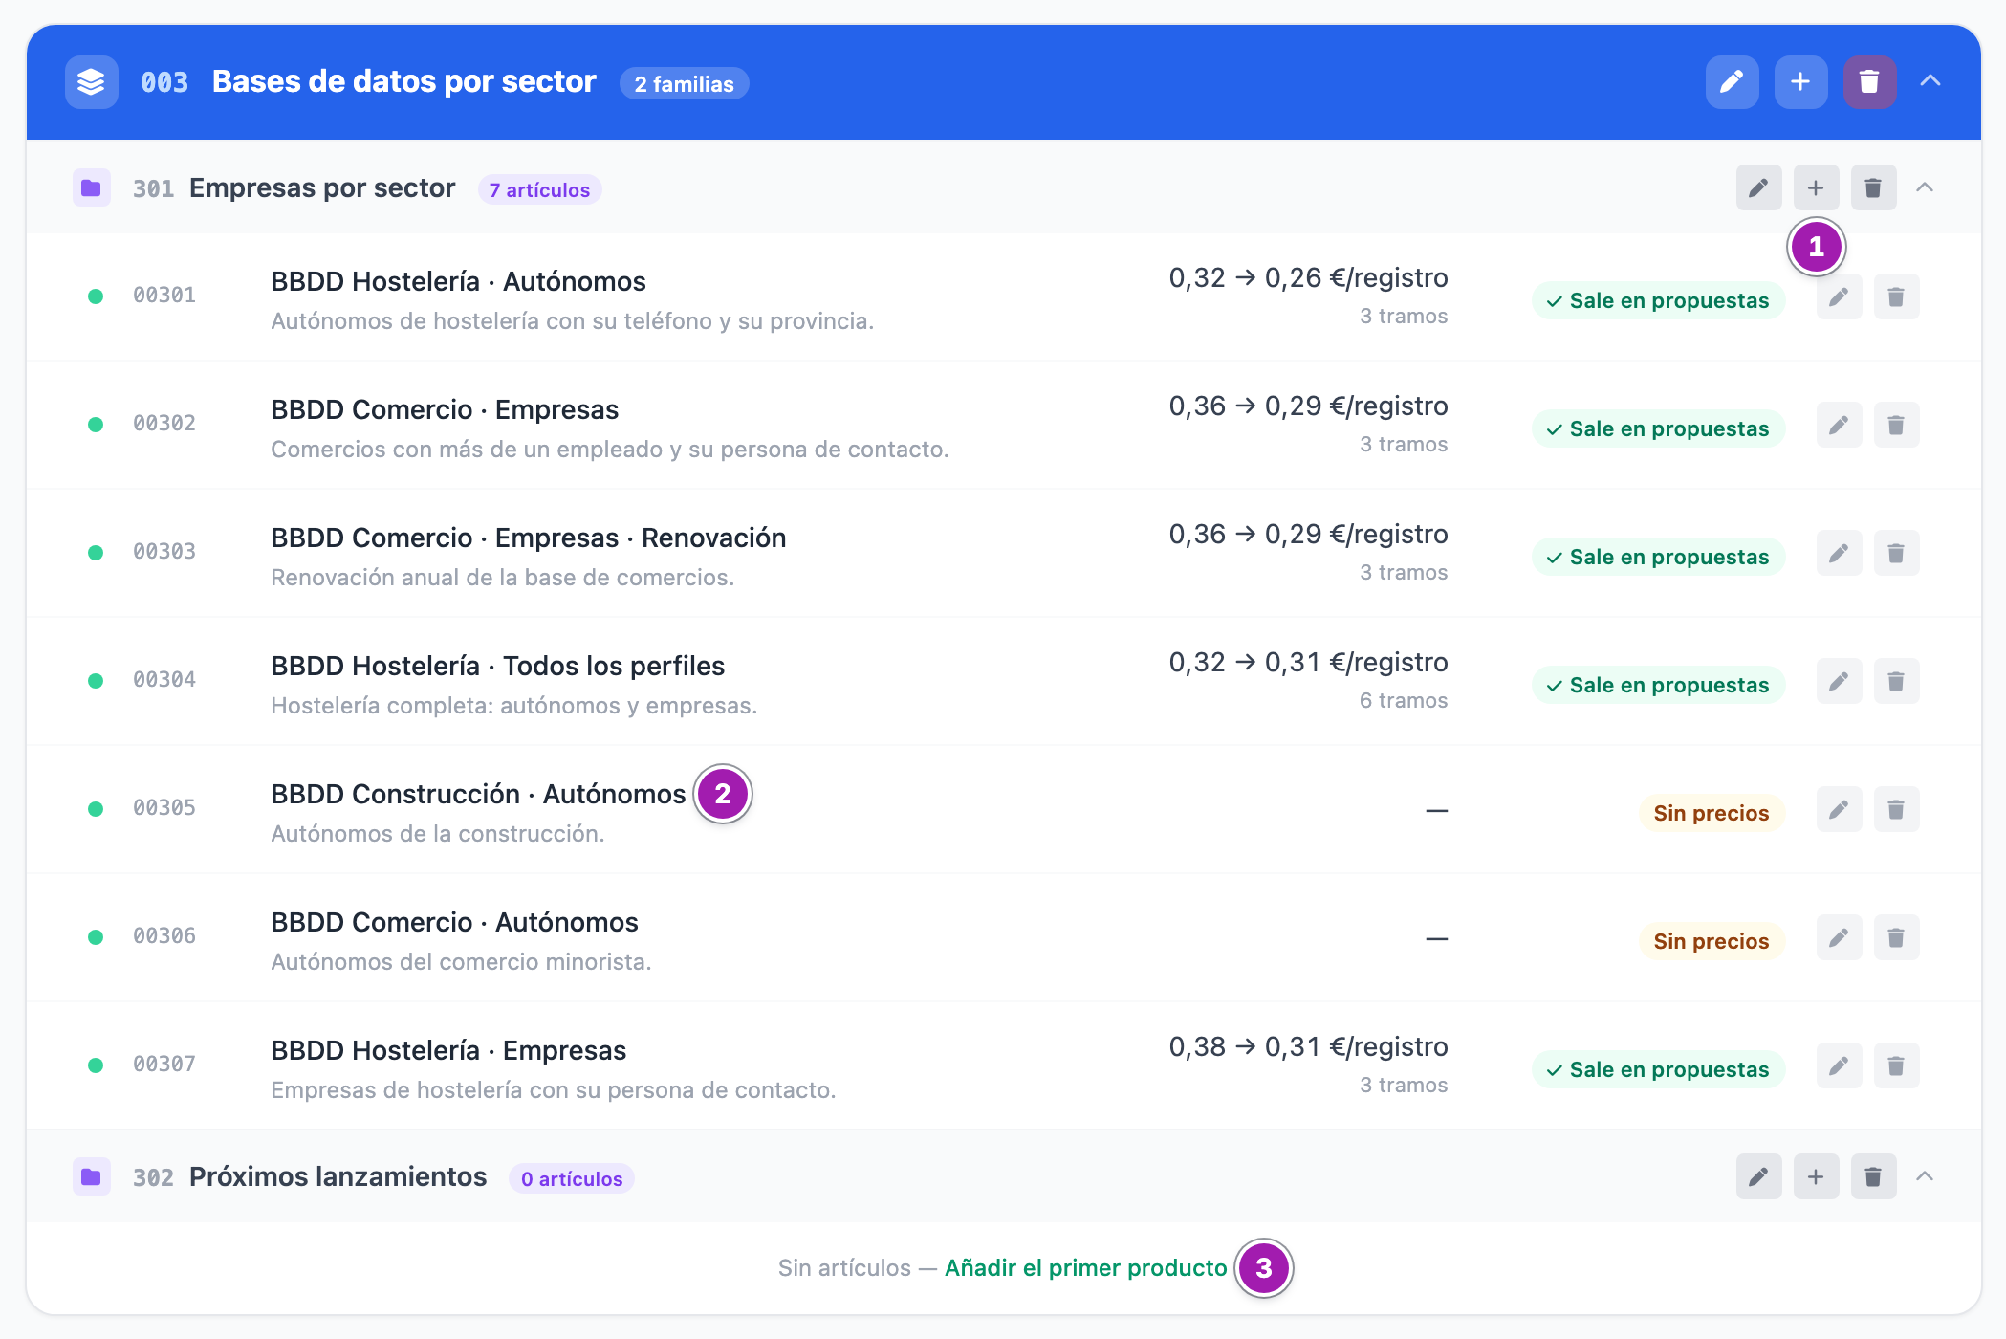Click Sale en propuestas badge for article 00307
Image resolution: width=2006 pixels, height=1339 pixels.
coord(1658,1069)
